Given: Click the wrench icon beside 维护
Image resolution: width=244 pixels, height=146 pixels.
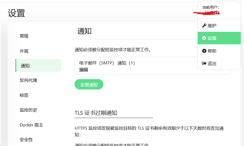Looking at the screenshot, I should coord(204,26).
